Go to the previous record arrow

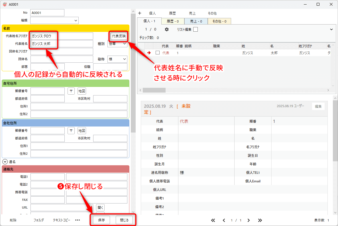point(224,220)
